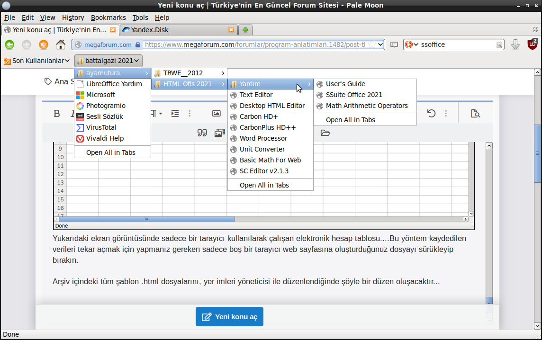Open new tab with plus button
The width and height of the screenshot is (542, 340).
tap(245, 30)
